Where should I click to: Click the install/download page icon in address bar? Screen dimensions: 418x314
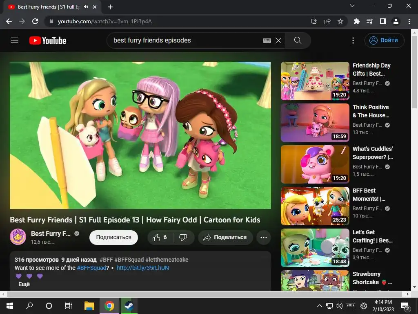pyautogui.click(x=314, y=21)
